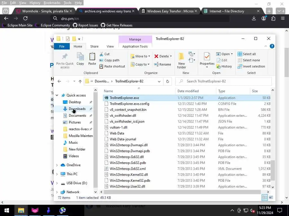
Task: Click Copy path in Clipboard group
Action: [x=109, y=60]
